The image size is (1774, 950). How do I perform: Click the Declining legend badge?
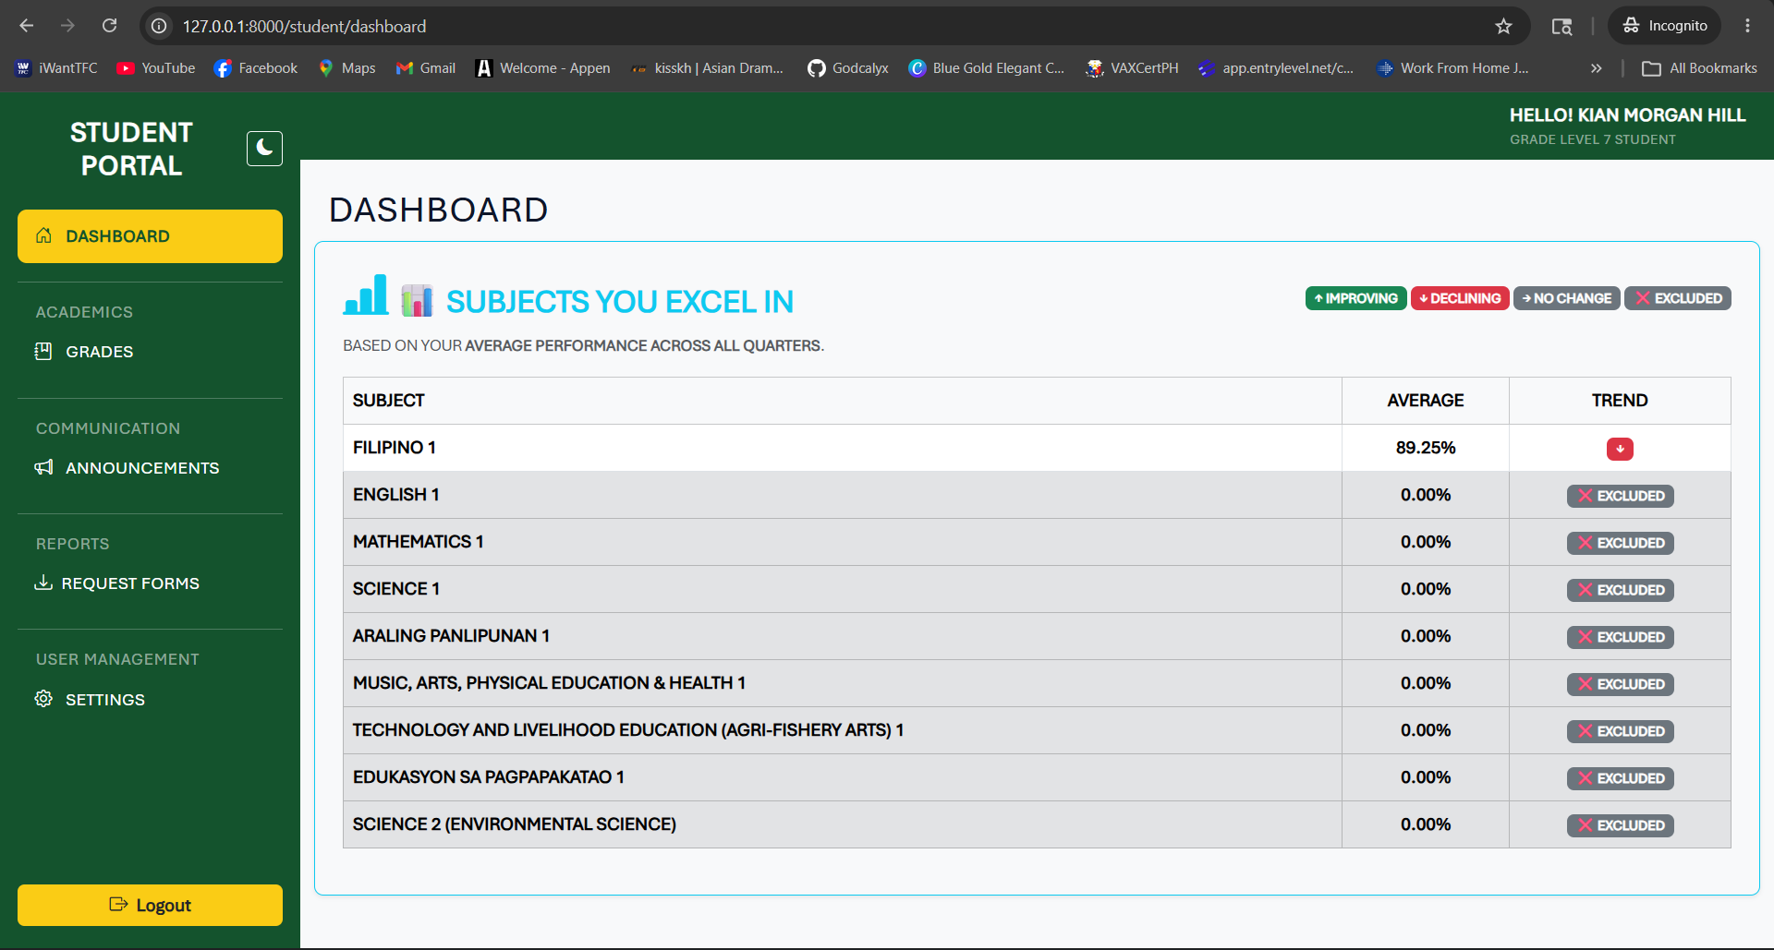point(1460,298)
